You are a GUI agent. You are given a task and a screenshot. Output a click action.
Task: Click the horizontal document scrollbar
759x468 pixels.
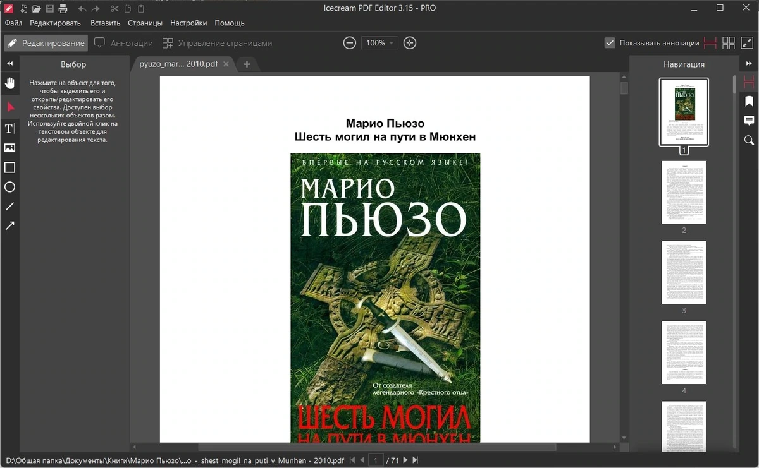(x=377, y=447)
